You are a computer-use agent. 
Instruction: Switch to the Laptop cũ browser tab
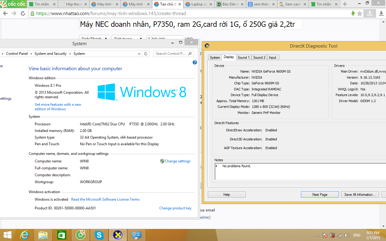tap(198, 4)
